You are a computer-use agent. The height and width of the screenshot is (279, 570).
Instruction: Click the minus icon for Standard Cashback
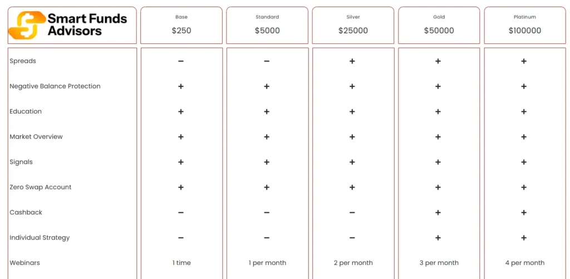pyautogui.click(x=267, y=212)
